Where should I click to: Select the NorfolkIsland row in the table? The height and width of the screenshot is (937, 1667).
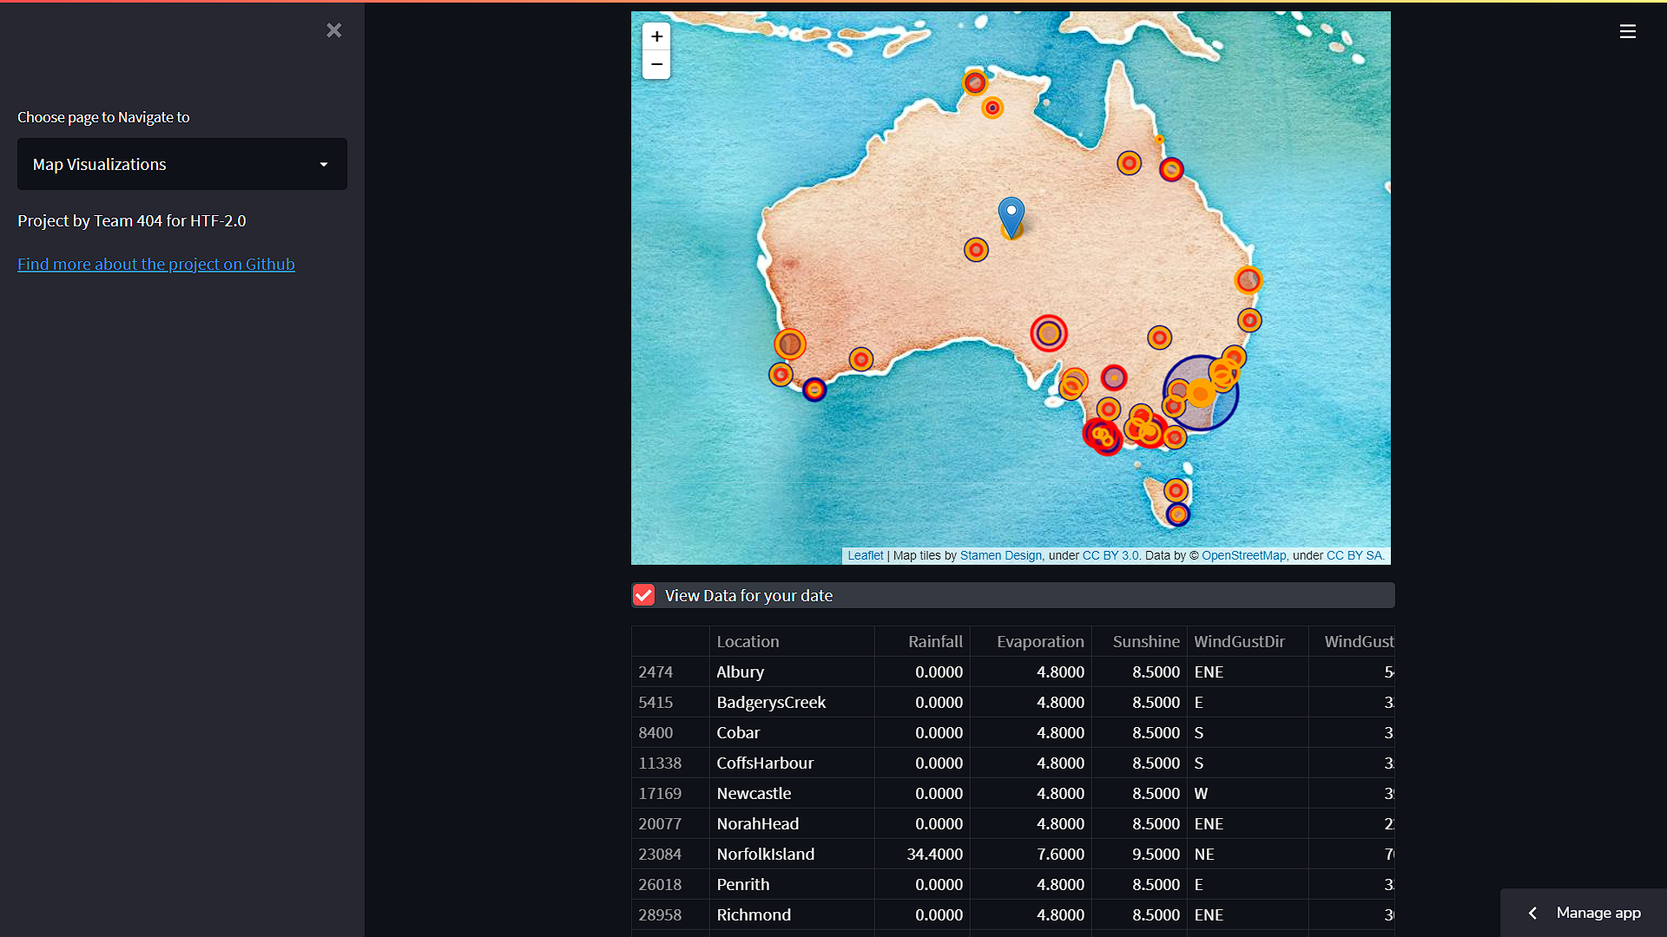[x=765, y=854]
